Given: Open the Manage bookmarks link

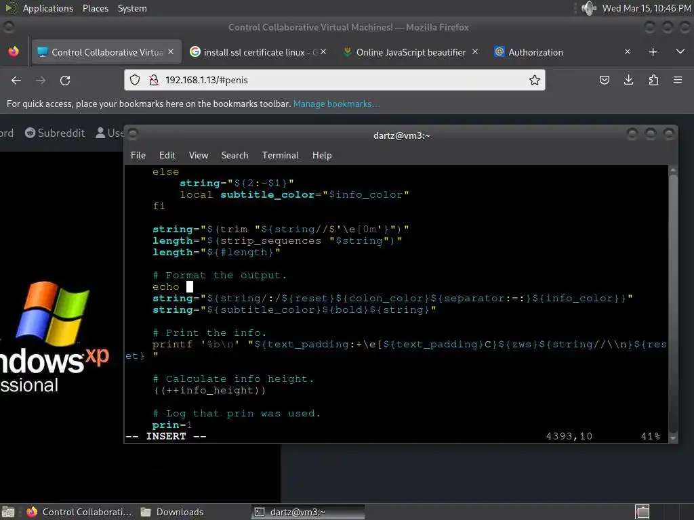Looking at the screenshot, I should click(336, 104).
